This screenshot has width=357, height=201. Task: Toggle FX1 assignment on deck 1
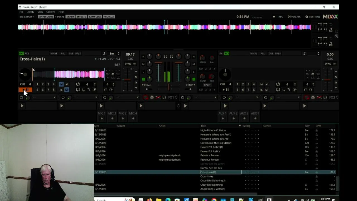[21, 53]
